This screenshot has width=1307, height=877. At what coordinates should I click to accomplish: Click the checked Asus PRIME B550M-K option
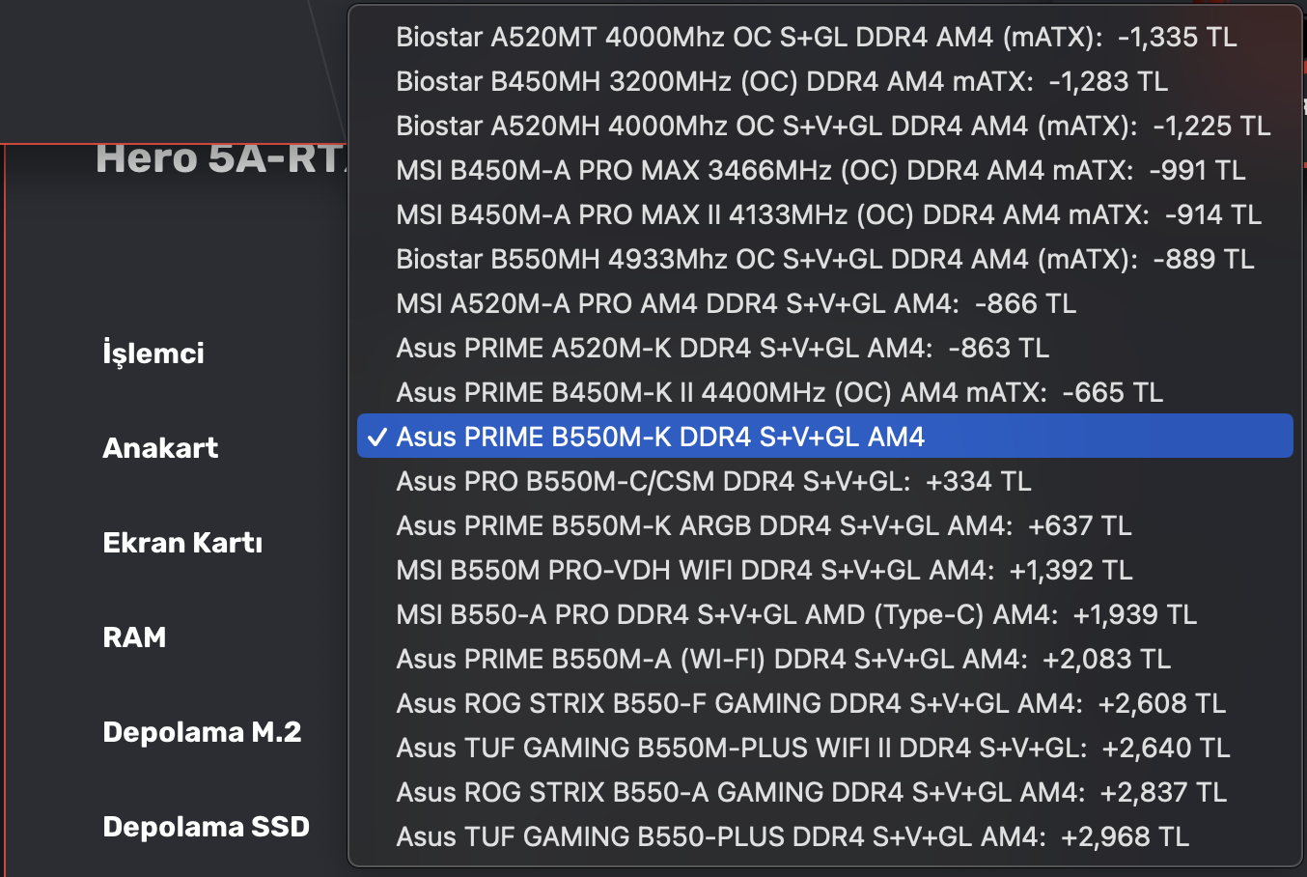(x=660, y=437)
